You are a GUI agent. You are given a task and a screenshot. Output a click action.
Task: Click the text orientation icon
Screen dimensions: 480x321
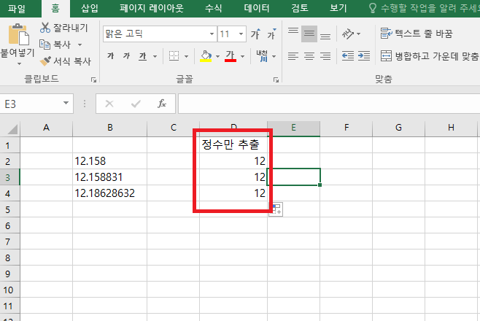pos(348,34)
